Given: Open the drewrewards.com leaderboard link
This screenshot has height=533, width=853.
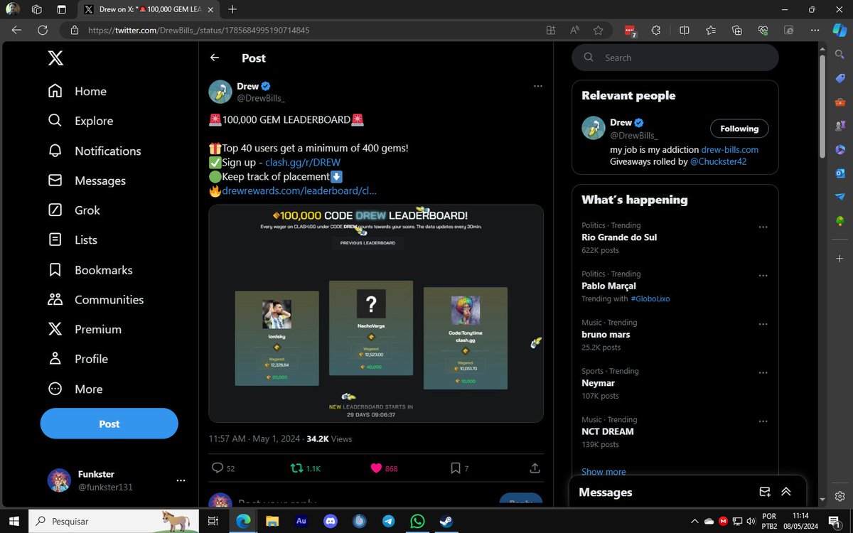Looking at the screenshot, I should coord(299,190).
